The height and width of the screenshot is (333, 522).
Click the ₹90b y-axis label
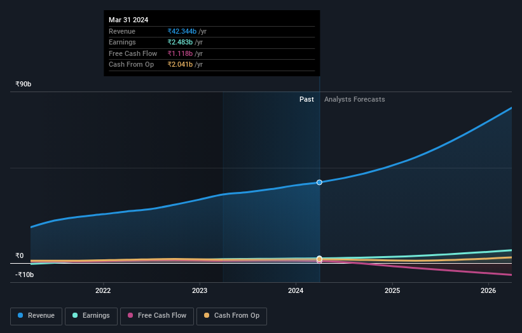(x=24, y=84)
